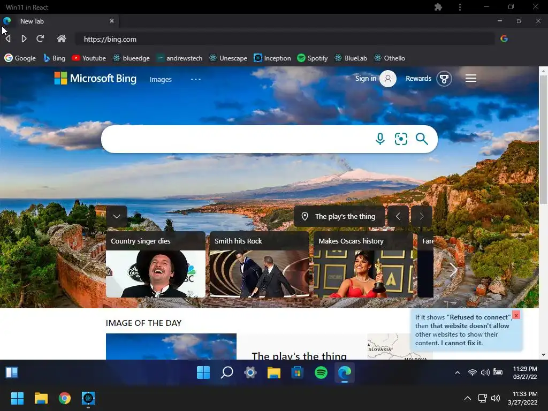Click the Microsoft Bing logo
This screenshot has height=411, width=548.
[95, 78]
